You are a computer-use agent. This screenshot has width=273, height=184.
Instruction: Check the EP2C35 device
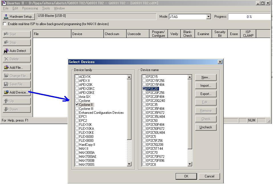[144, 104]
